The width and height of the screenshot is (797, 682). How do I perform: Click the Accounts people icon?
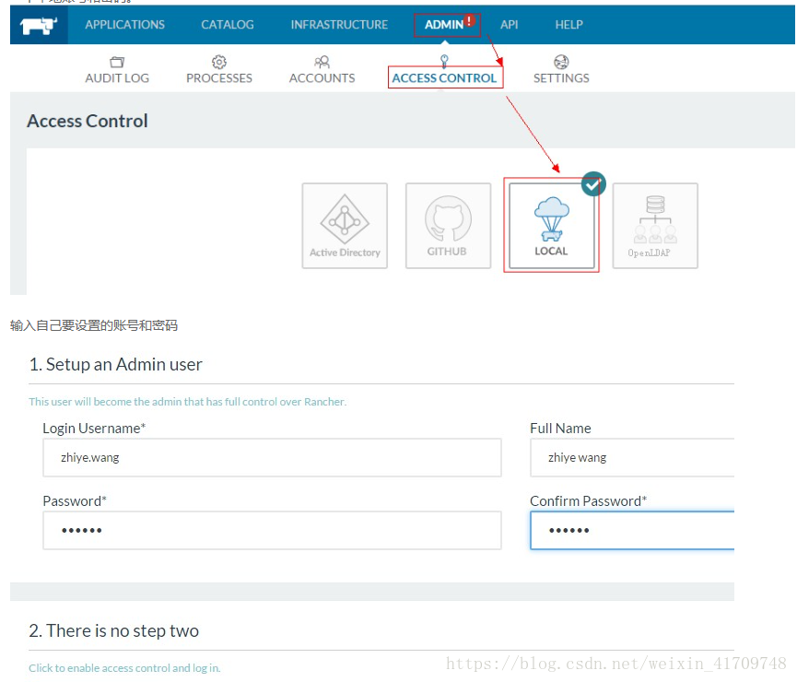point(322,62)
